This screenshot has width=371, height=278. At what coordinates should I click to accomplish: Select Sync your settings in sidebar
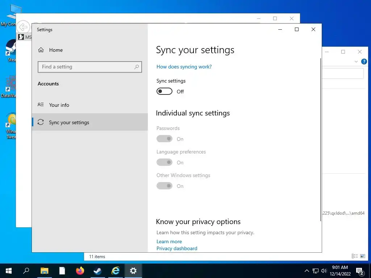click(90, 122)
